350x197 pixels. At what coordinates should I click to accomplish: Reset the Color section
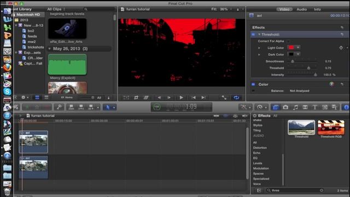[342, 84]
